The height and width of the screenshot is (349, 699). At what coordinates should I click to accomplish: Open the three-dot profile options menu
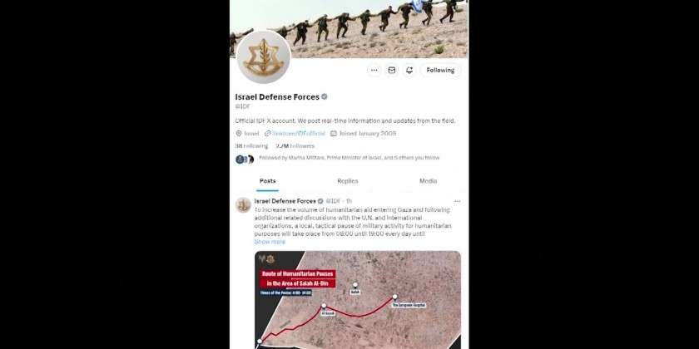coord(374,70)
